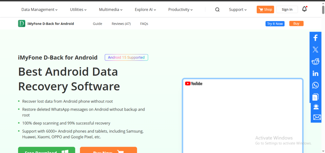Click the iMyFone D-Back for Android header link

coord(50,24)
